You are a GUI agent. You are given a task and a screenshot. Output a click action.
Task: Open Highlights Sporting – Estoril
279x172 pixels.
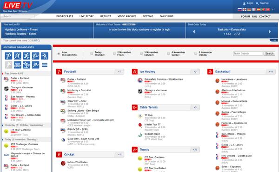click(x=20, y=34)
